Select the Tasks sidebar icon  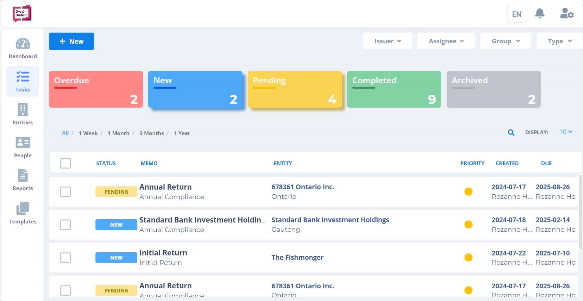(x=23, y=81)
